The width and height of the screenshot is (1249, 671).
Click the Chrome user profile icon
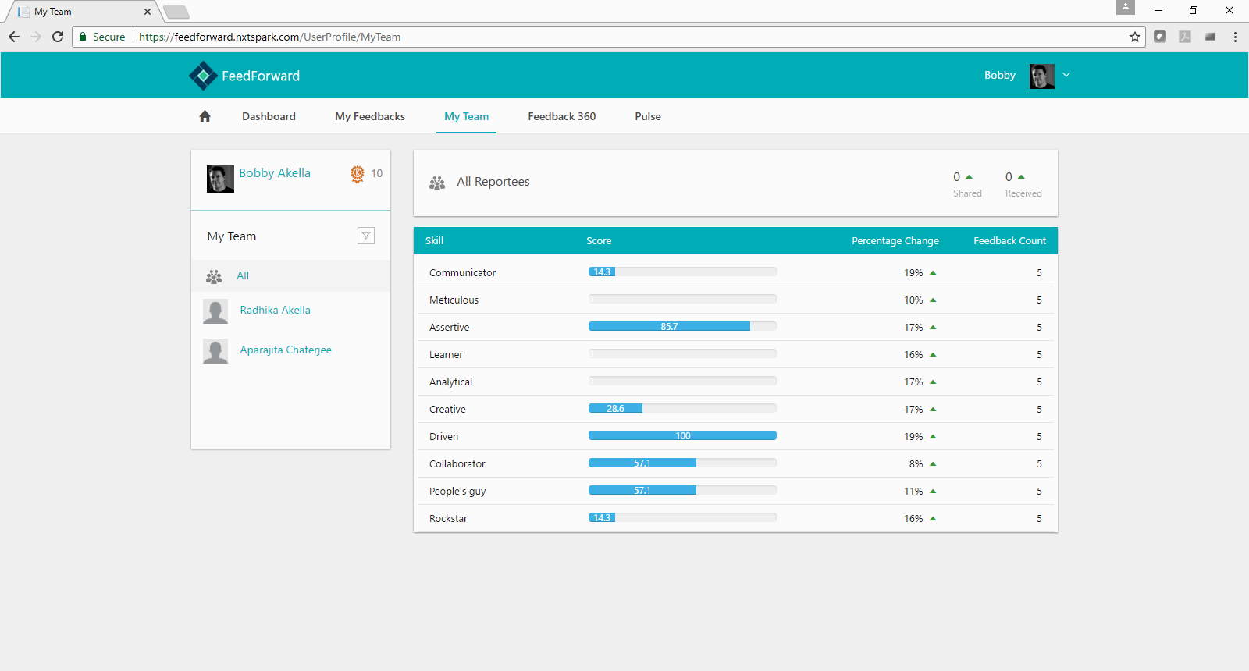pyautogui.click(x=1125, y=8)
